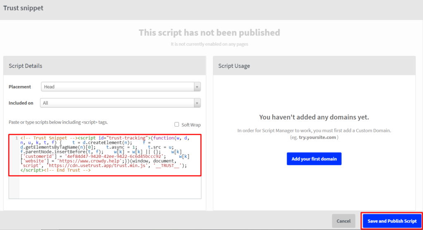Click 'It is not currently enabled on any pages' text
This screenshot has width=423, height=230.
209,44
